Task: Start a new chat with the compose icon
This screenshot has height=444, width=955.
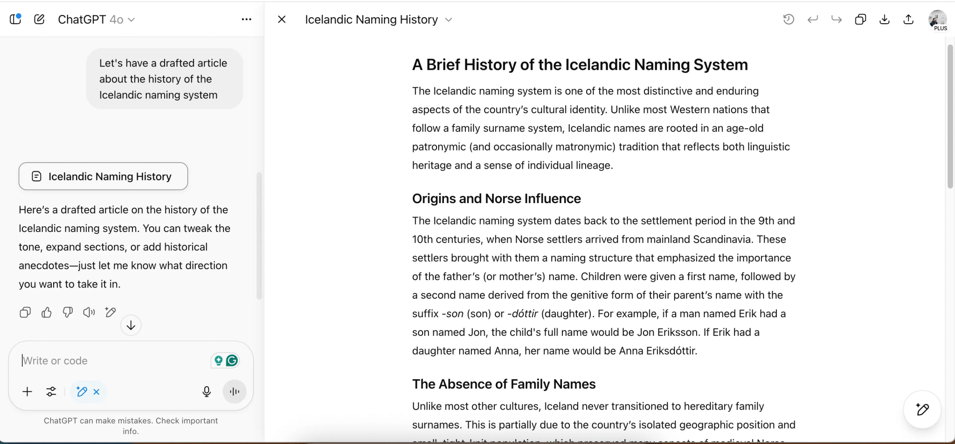Action: coord(39,19)
